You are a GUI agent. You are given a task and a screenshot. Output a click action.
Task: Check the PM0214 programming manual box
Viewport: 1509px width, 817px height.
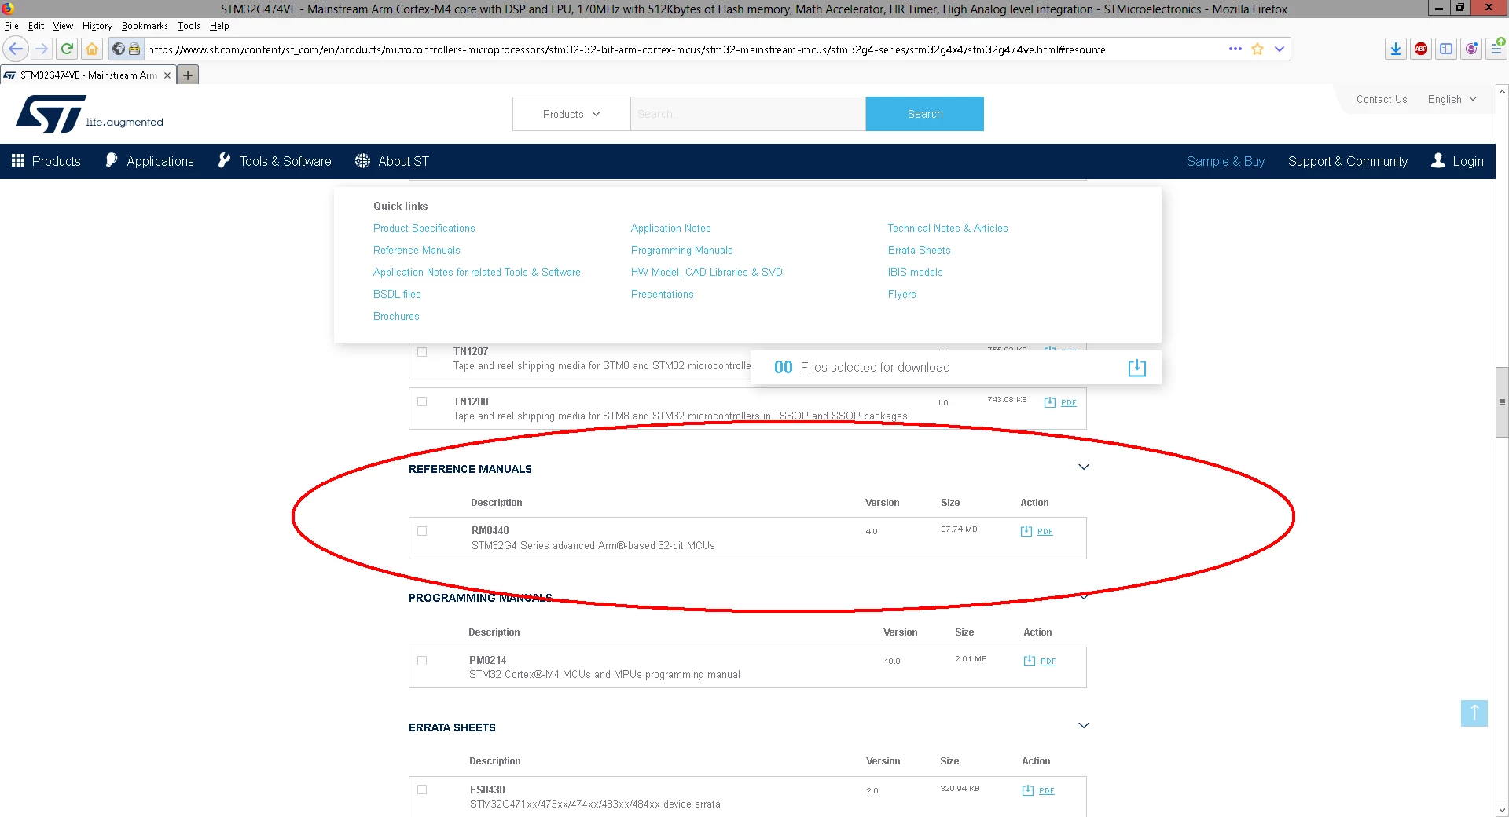coord(422,661)
